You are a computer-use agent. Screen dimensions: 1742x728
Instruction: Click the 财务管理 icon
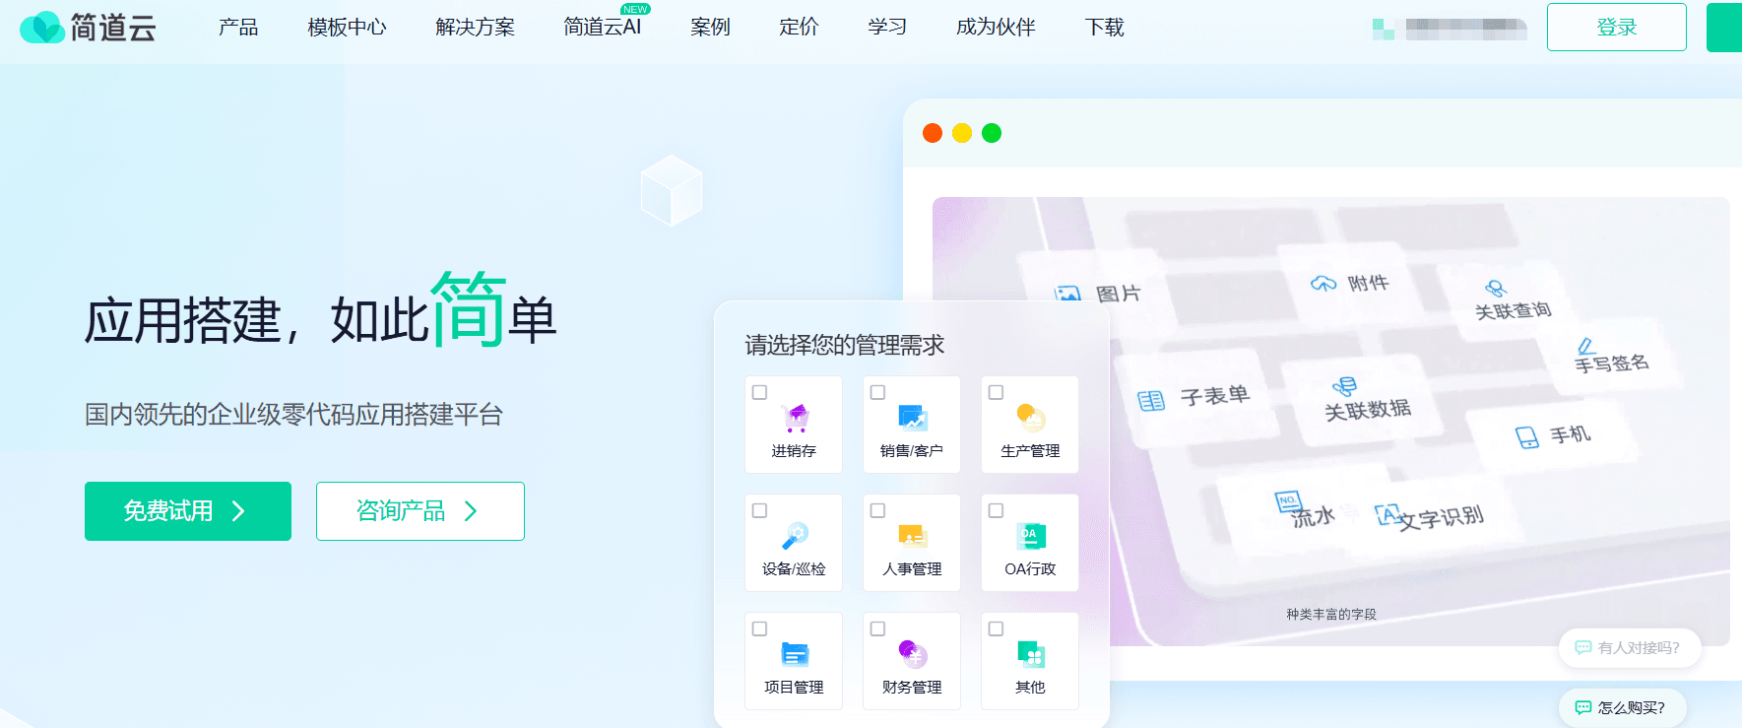pyautogui.click(x=913, y=653)
